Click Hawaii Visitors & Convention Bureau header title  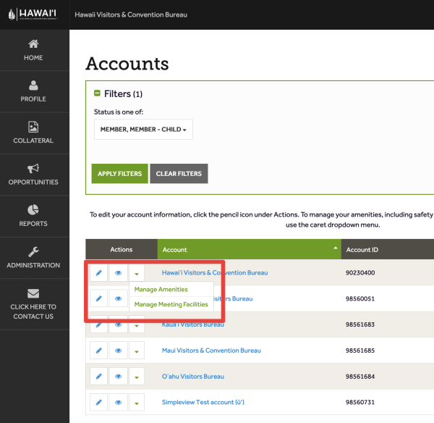[x=131, y=14]
